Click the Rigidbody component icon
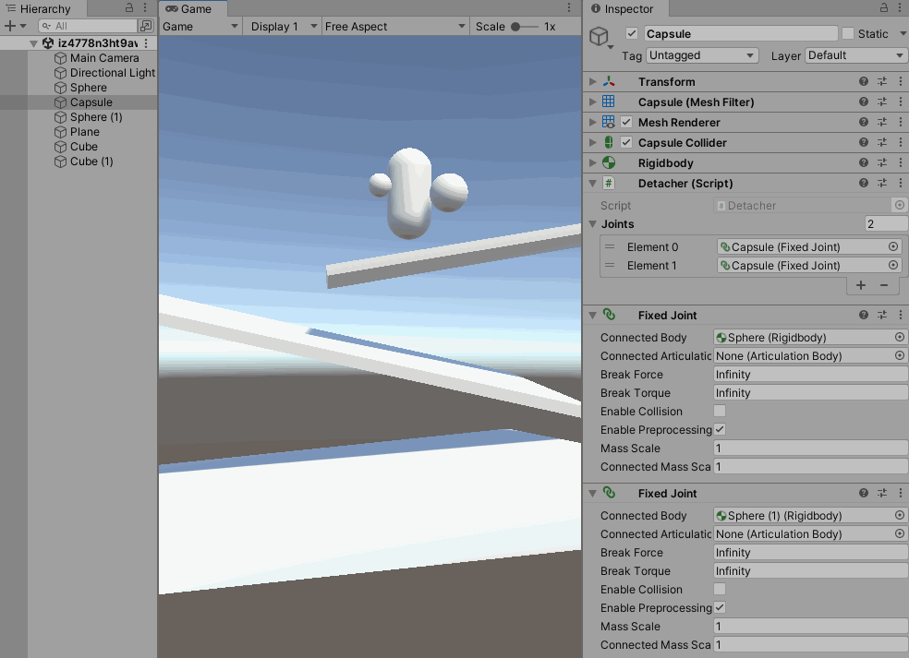Screen dimensions: 909x658 point(608,162)
